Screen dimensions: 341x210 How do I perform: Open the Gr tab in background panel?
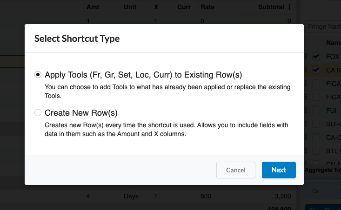point(316,191)
